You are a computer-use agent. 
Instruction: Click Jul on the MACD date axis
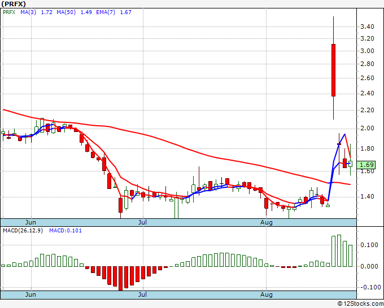[x=142, y=294]
